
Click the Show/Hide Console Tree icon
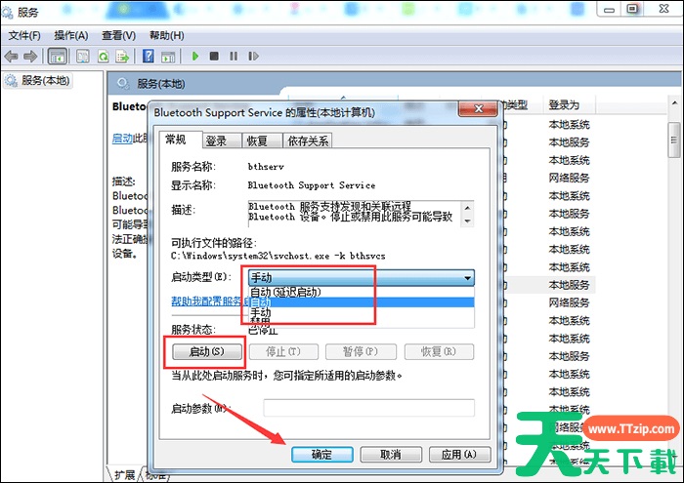(x=58, y=57)
